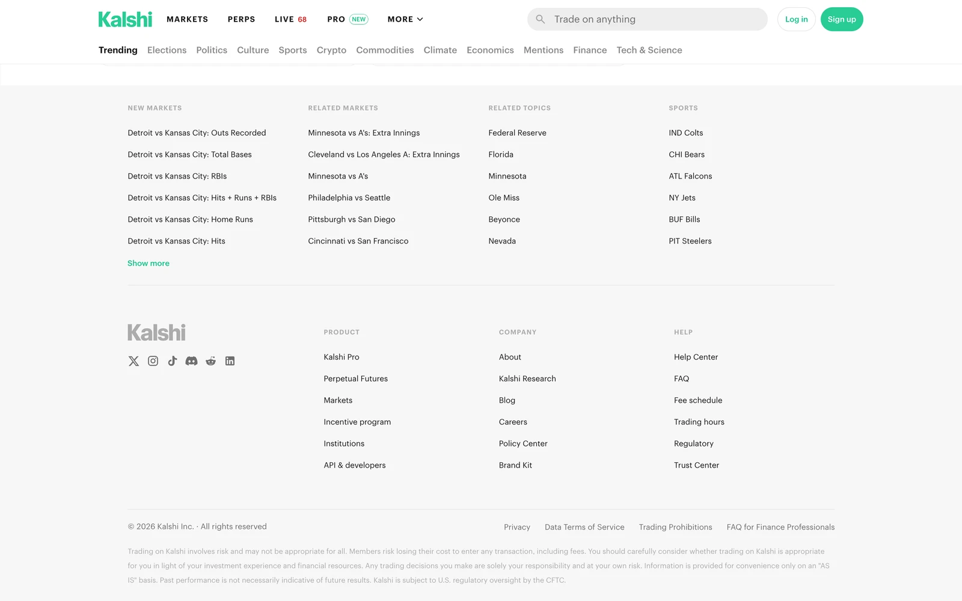Select the Climate category tab

tap(440, 50)
